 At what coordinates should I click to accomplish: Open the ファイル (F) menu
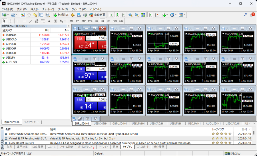point(7,9)
